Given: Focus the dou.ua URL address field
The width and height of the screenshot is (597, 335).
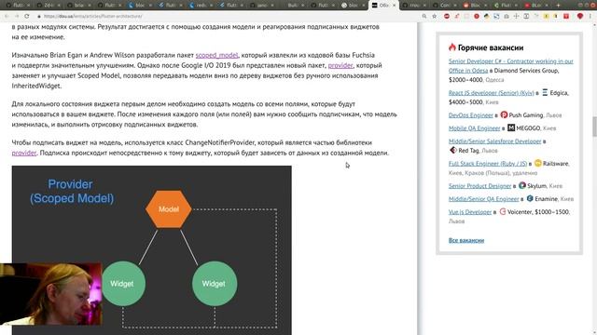Looking at the screenshot, I should pyautogui.click(x=229, y=17).
